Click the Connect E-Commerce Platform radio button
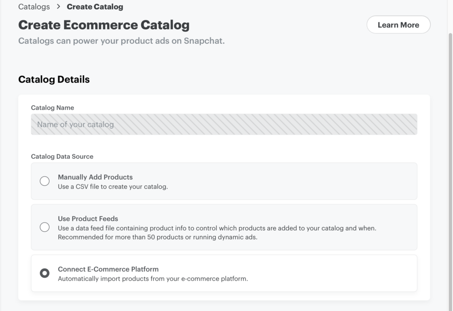 [45, 273]
